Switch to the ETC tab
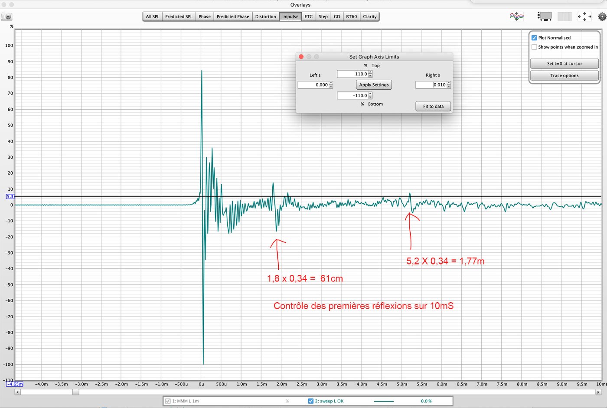607x408 pixels. tap(308, 16)
